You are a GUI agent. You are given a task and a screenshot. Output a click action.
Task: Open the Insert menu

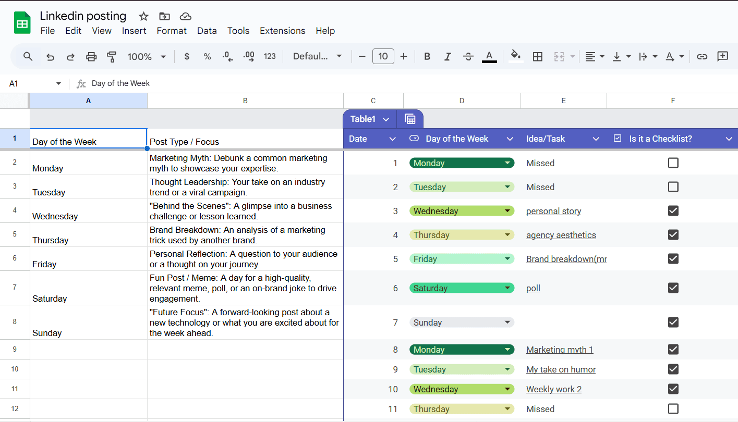coord(134,31)
